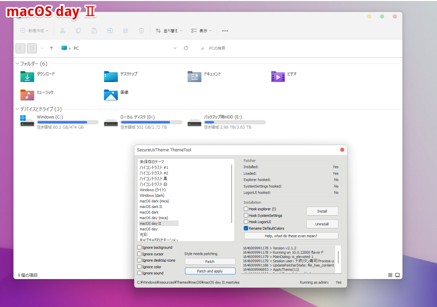Open the デスクトップ folder icon
The height and width of the screenshot is (307, 437).
point(111,76)
